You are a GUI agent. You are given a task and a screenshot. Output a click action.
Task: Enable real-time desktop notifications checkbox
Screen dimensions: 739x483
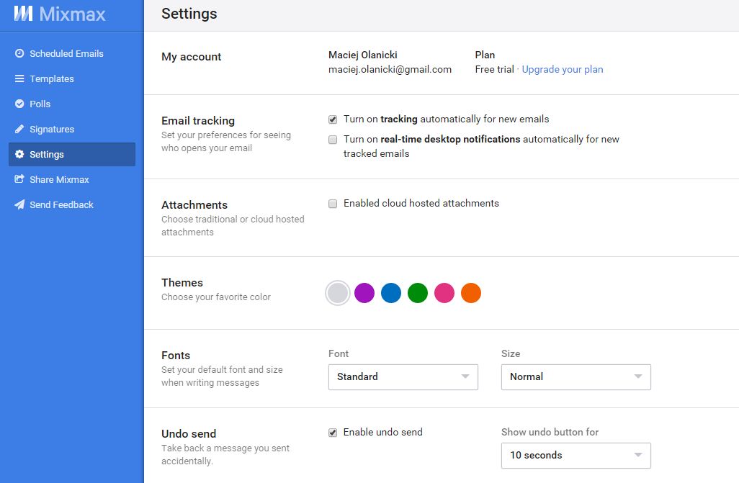coord(333,140)
